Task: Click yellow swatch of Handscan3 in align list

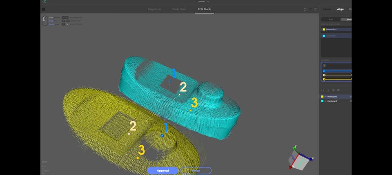Action: coord(324,29)
